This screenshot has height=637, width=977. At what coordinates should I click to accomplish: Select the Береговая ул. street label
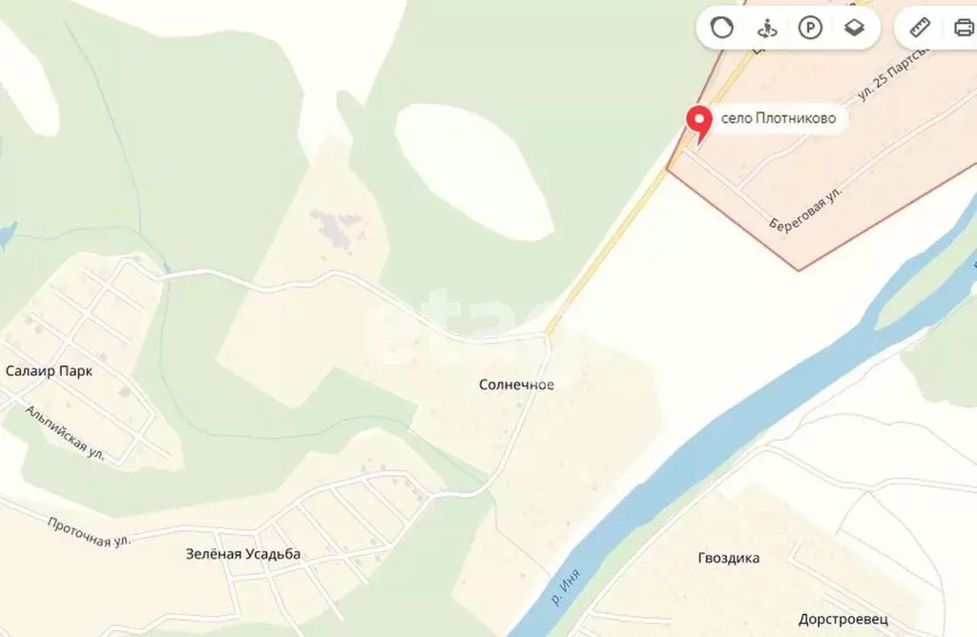(x=805, y=209)
